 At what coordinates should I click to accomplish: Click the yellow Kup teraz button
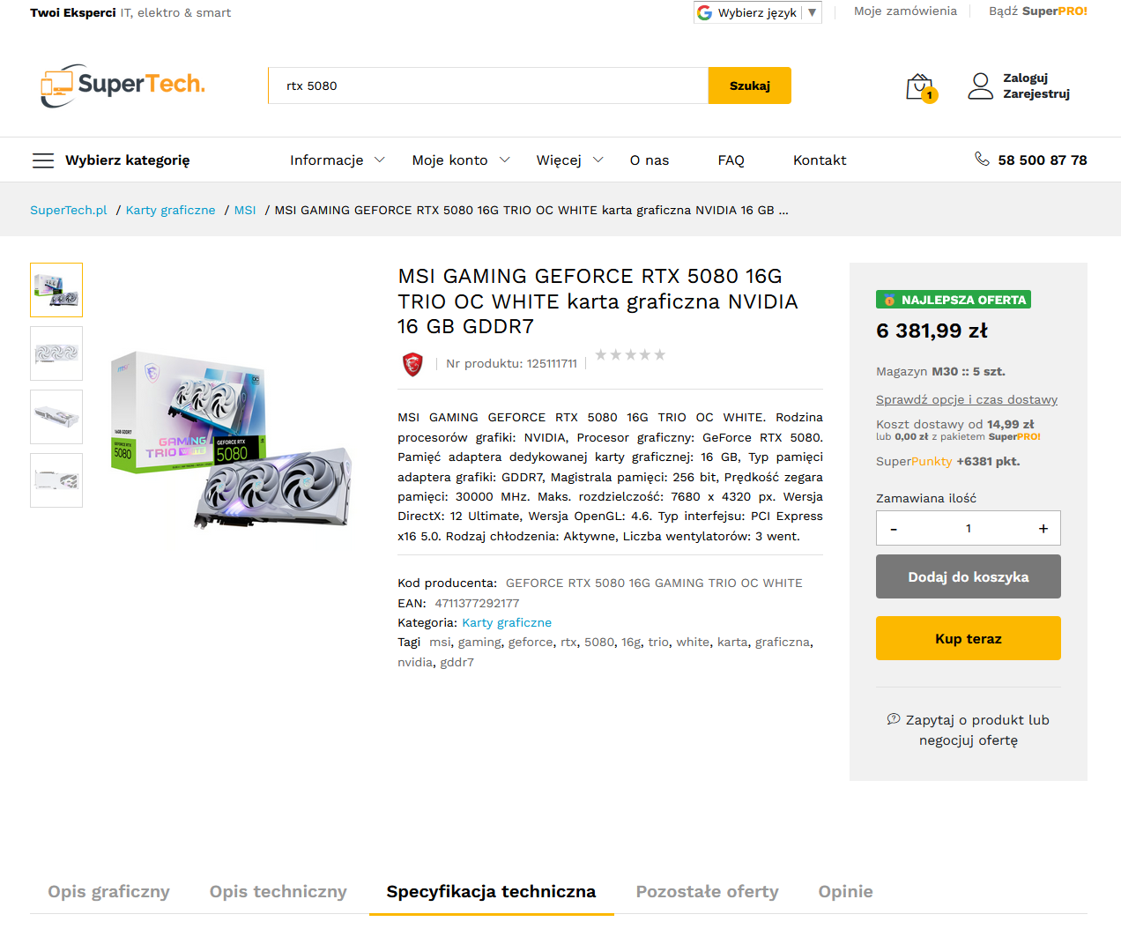[969, 638]
